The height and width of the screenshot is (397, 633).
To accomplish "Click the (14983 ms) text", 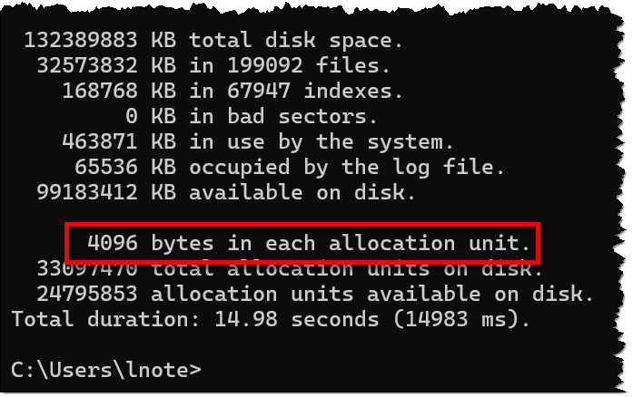I will click(461, 319).
